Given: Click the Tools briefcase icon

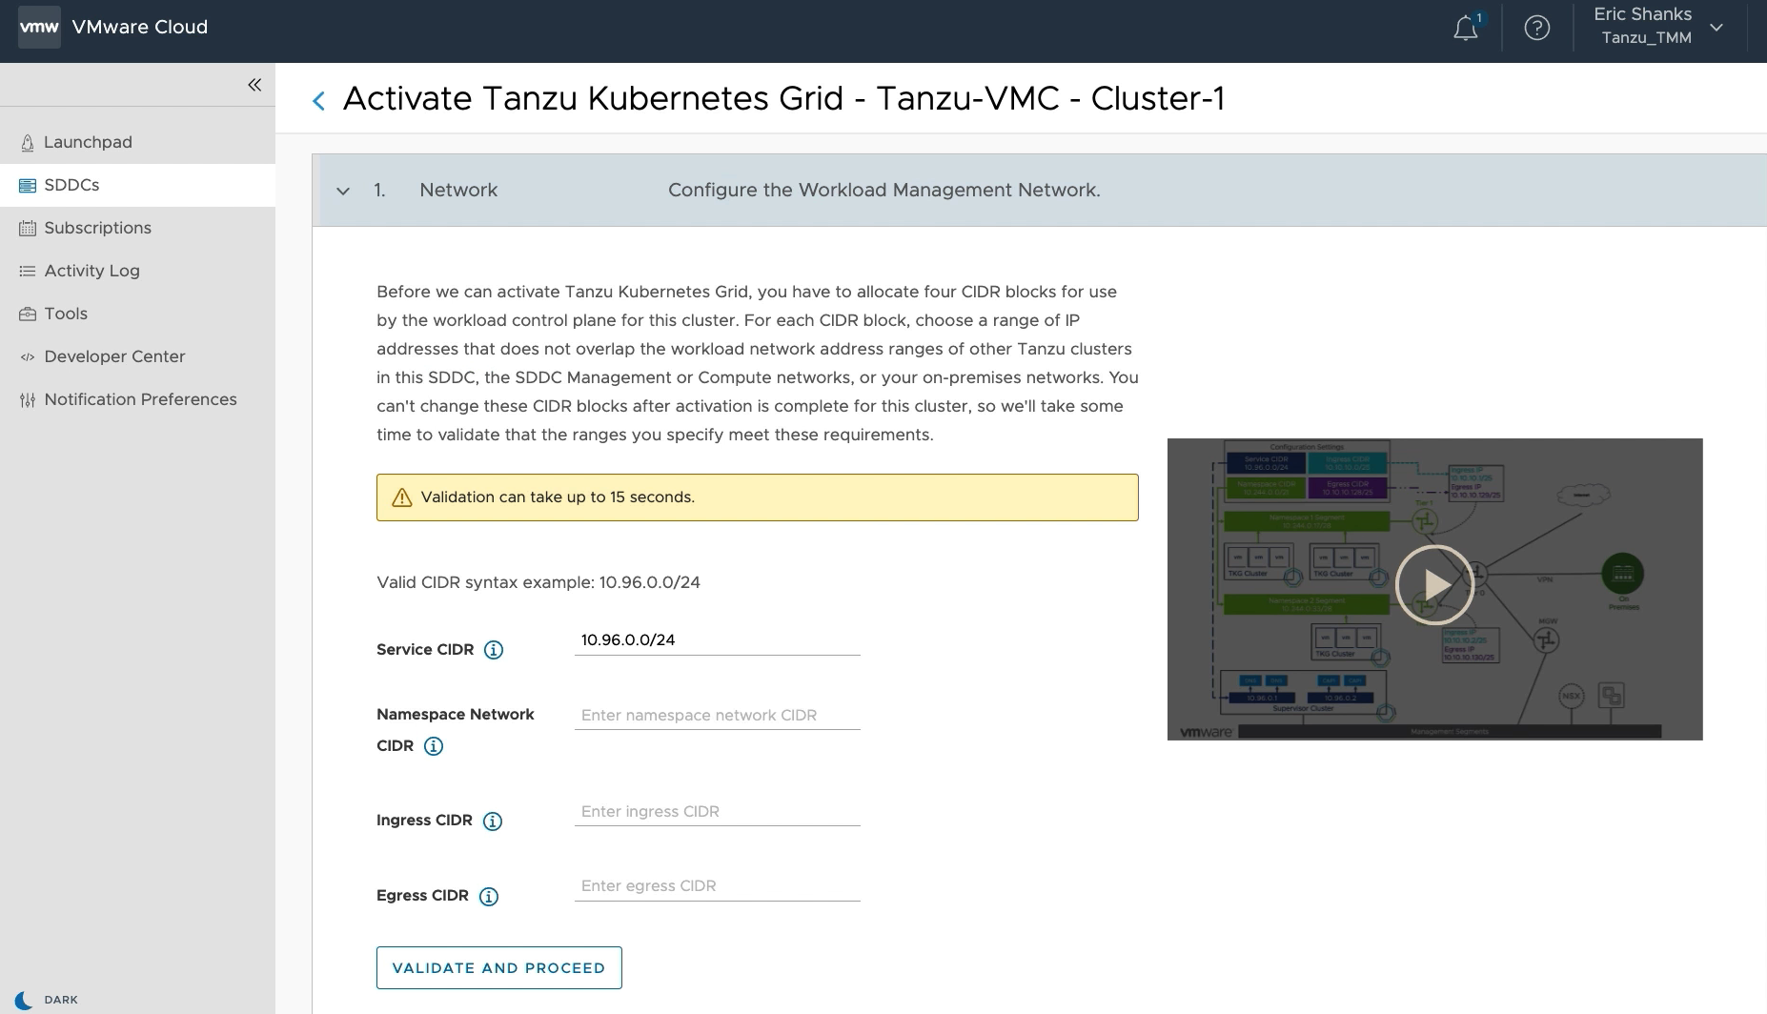Looking at the screenshot, I should [x=28, y=314].
